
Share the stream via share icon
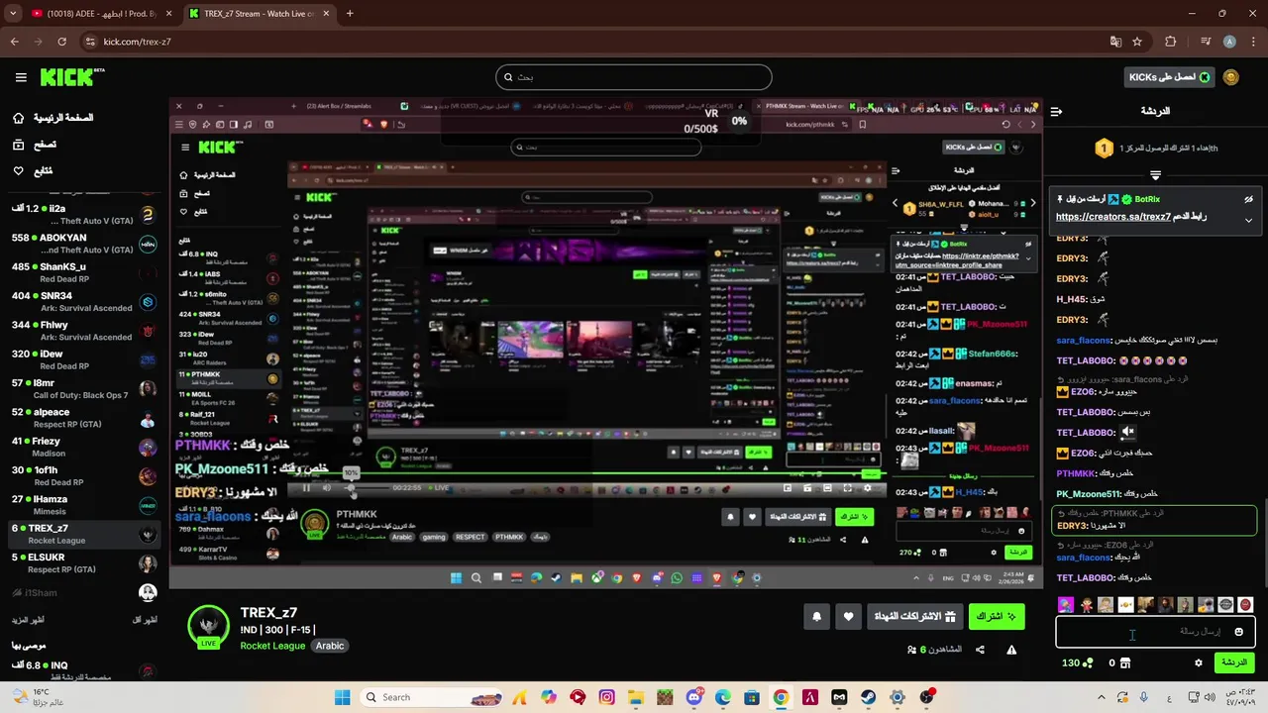point(980,650)
